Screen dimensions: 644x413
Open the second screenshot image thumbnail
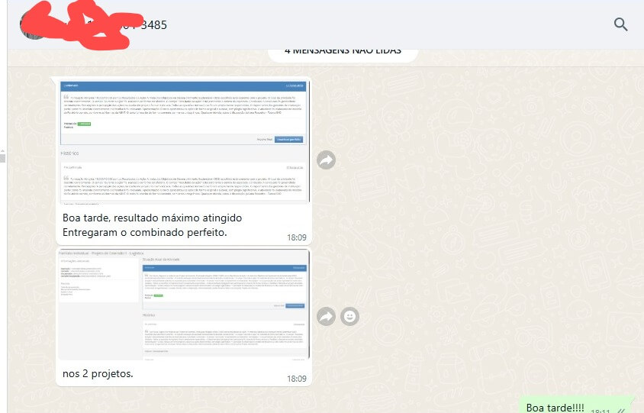[x=183, y=304]
